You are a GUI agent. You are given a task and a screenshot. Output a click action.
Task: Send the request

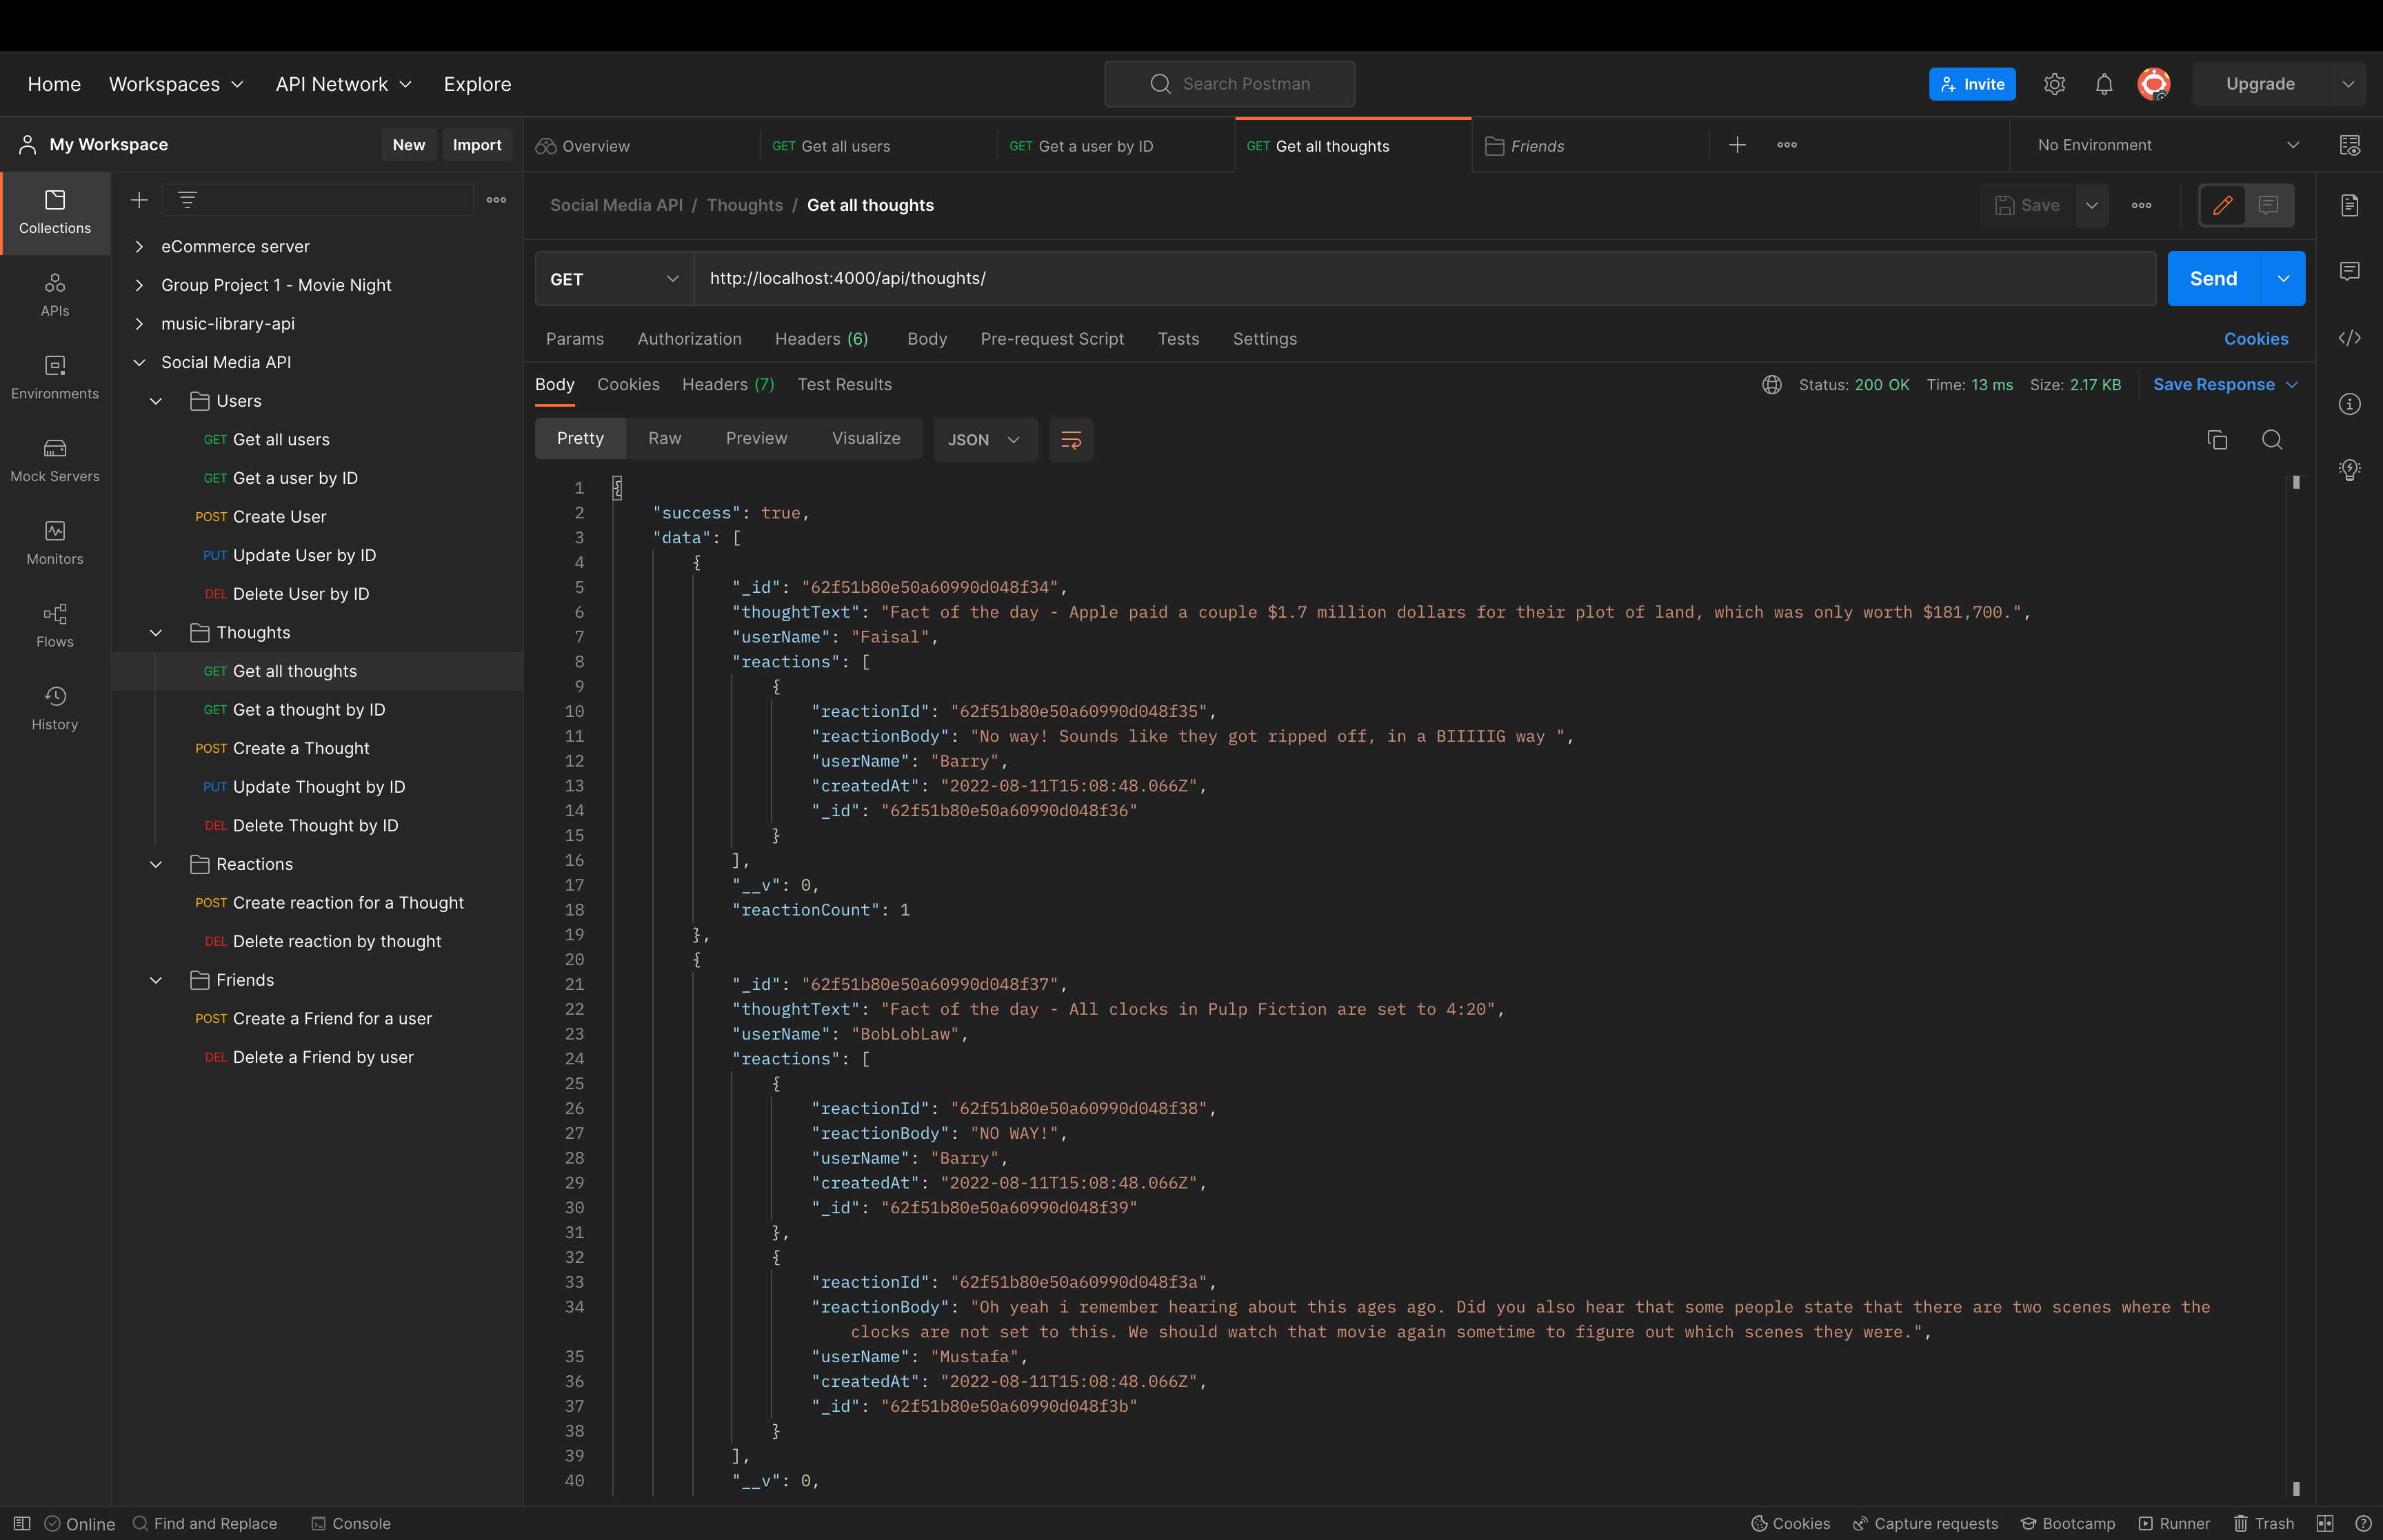point(2213,279)
